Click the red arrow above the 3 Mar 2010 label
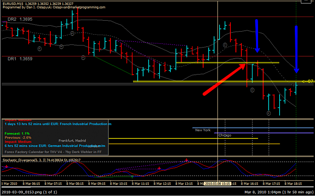 pos(7,166)
